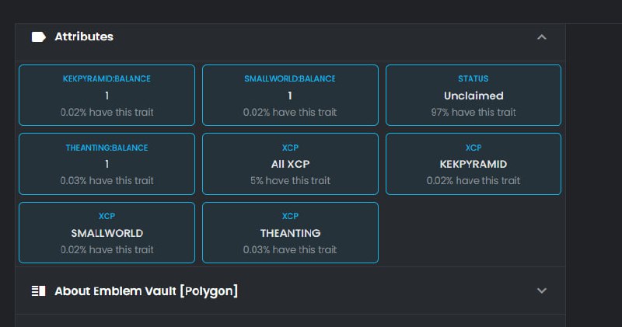Image resolution: width=622 pixels, height=327 pixels.
Task: Click 5% have this trait text
Action: pyautogui.click(x=290, y=181)
